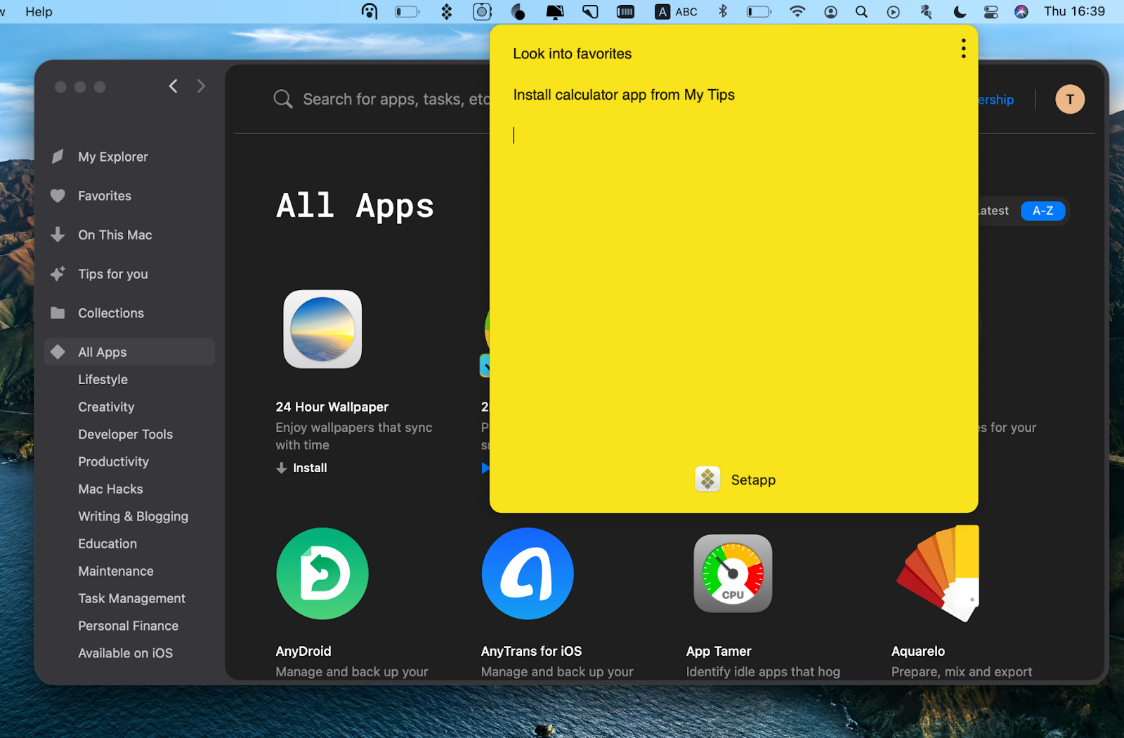
Task: Open the AnyDroid app icon
Action: [x=322, y=574]
